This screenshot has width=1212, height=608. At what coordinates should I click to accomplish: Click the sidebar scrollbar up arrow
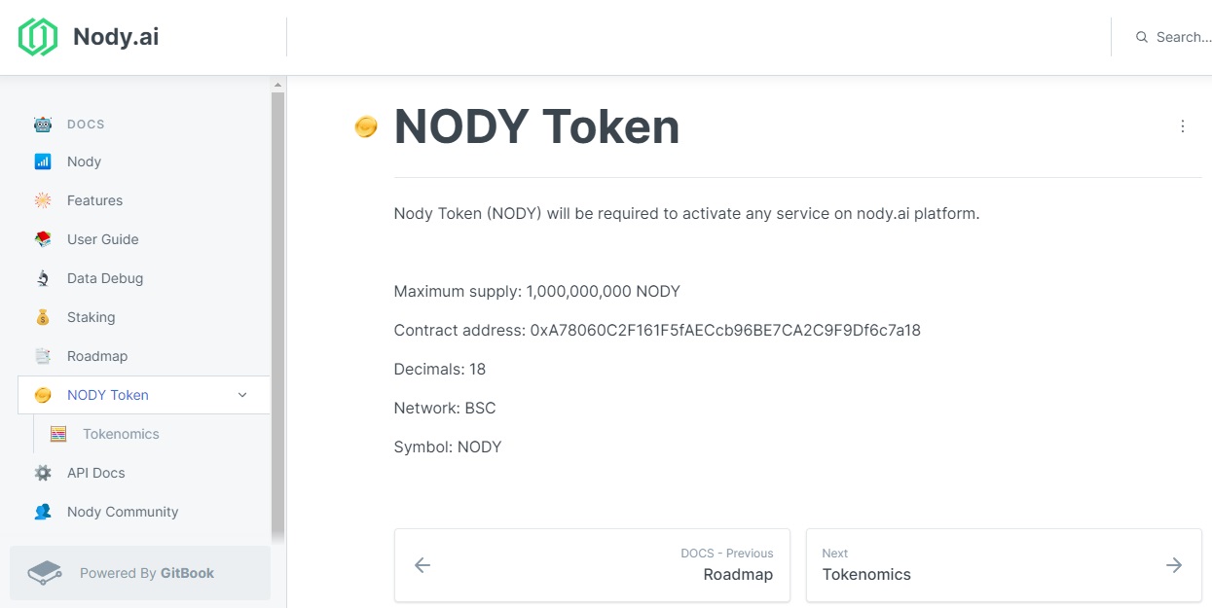pyautogui.click(x=277, y=85)
